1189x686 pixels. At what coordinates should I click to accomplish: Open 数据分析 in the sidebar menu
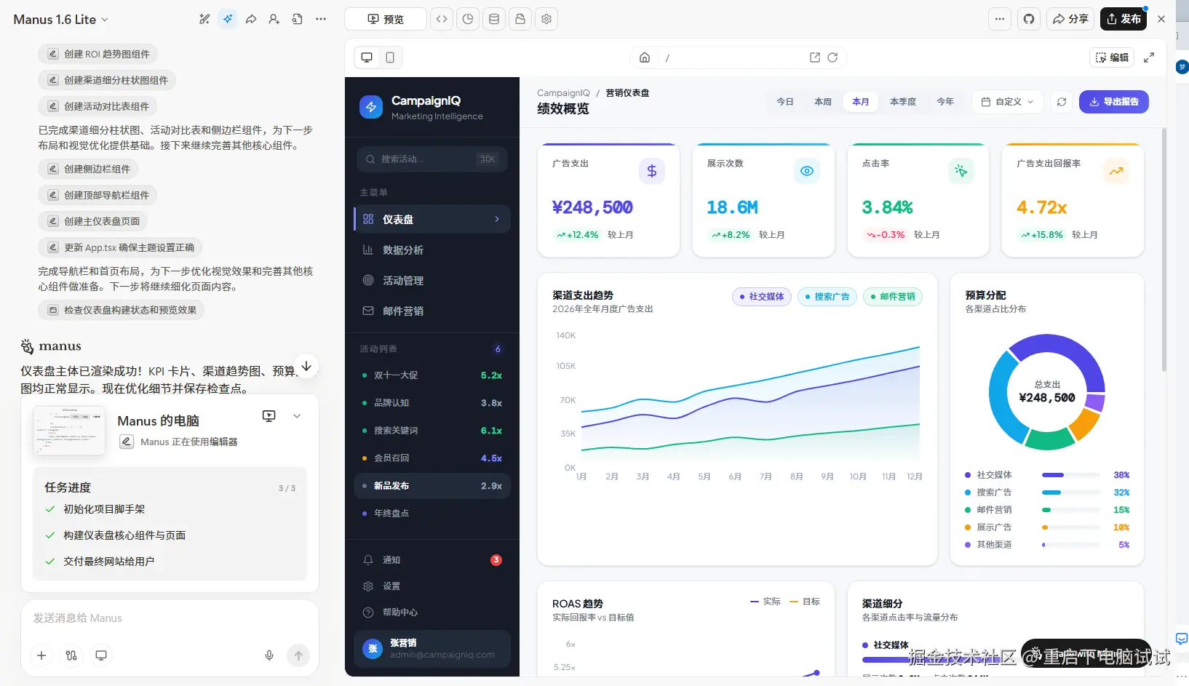point(432,250)
